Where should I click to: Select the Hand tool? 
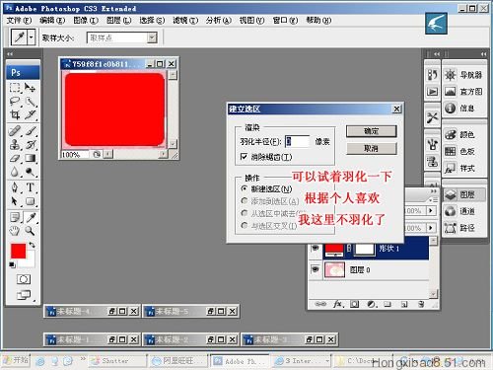coord(15,231)
